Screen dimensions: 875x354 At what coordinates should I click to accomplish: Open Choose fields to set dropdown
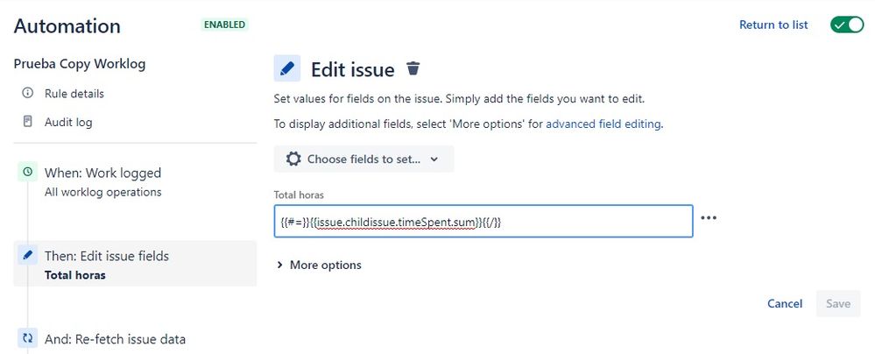pos(363,159)
